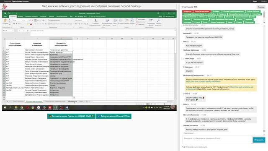268x151 pixels.
Task: Open the first link in moderator's message
Action: pyautogui.click(x=203, y=82)
